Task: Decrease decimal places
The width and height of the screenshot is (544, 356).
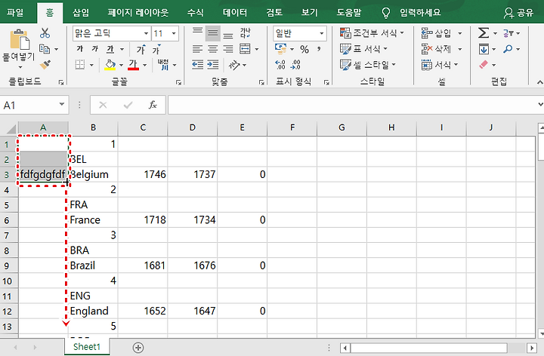Action: (295, 65)
